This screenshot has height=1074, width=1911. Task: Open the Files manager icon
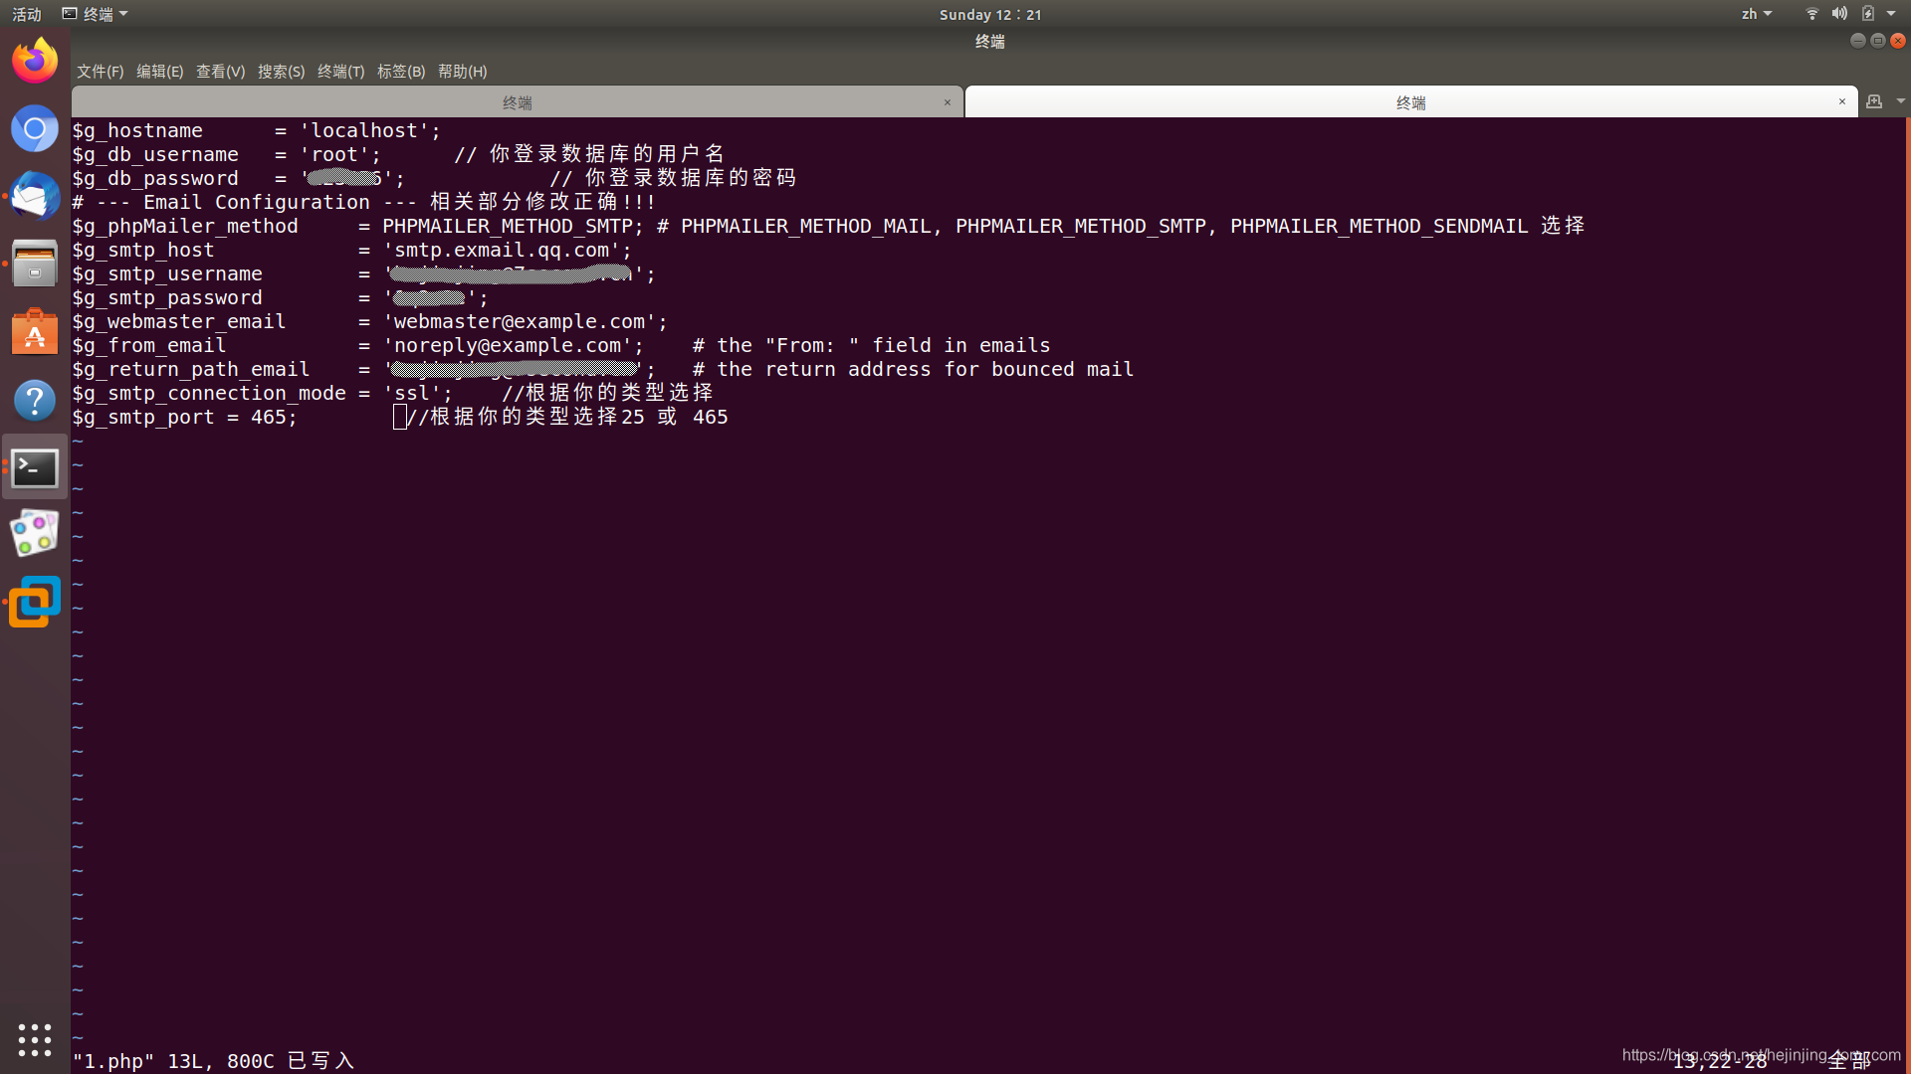coord(35,264)
